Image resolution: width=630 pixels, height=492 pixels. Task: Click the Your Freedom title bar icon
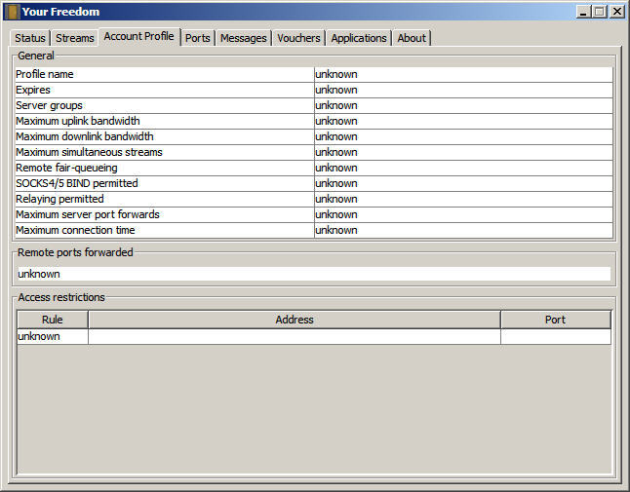point(13,12)
